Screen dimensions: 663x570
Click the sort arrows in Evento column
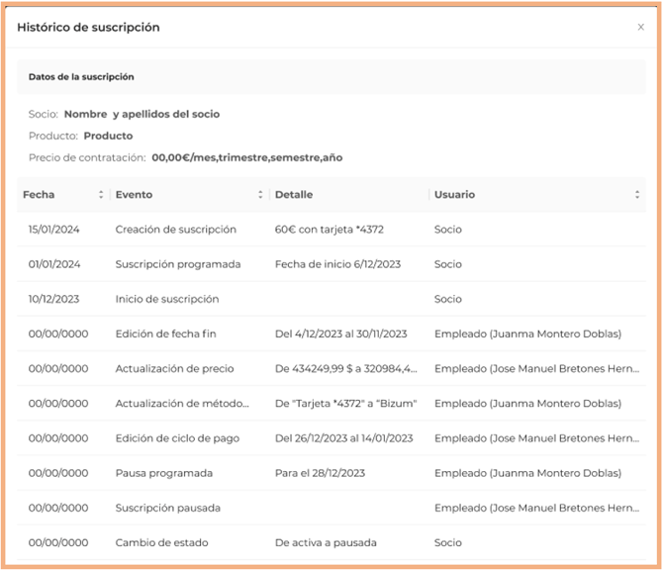tap(260, 195)
